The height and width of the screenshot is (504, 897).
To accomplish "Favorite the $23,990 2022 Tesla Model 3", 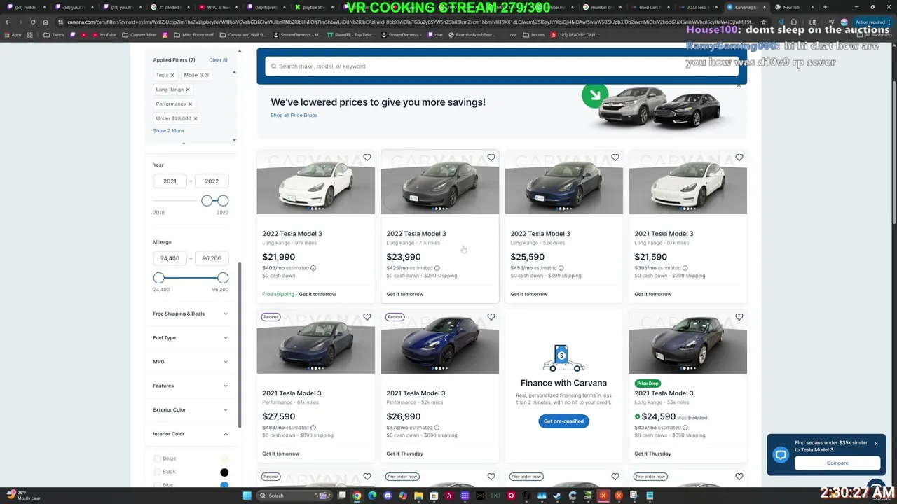I will pyautogui.click(x=491, y=157).
